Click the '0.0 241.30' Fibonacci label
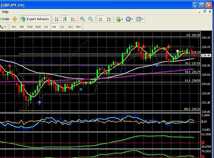This screenshot has width=214, height=158. tap(193, 35)
